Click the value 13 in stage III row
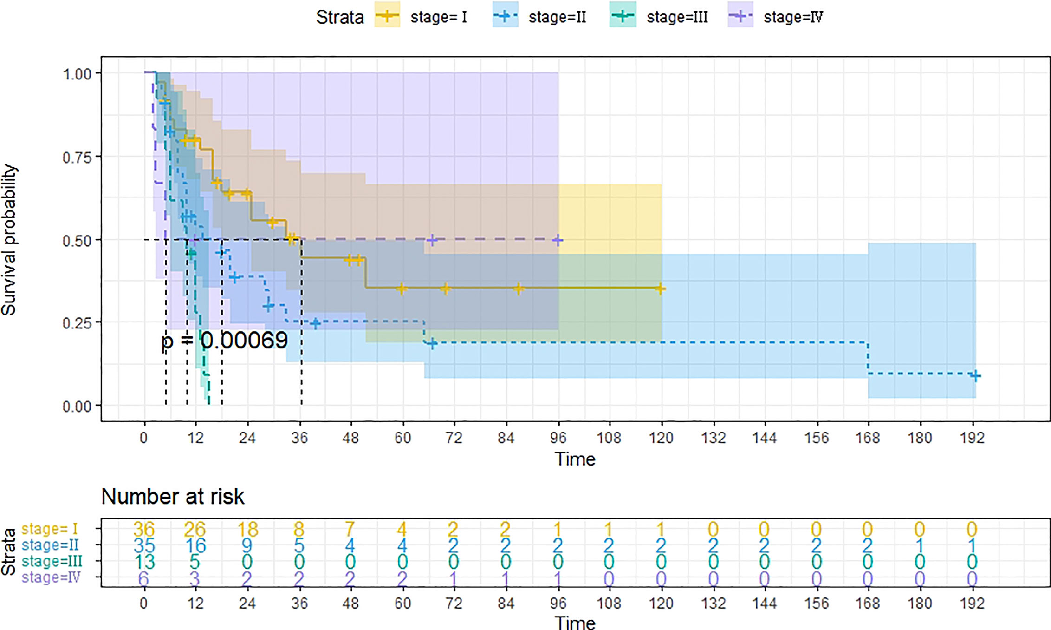Image resolution: width=1051 pixels, height=630 pixels. coord(144,562)
